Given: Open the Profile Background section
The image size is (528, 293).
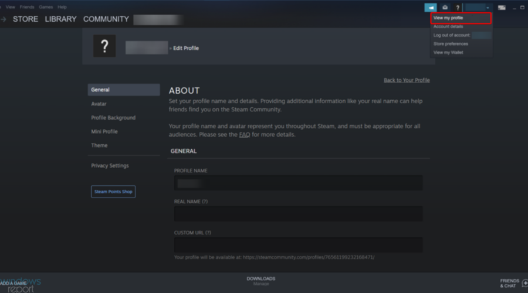Looking at the screenshot, I should pos(113,118).
